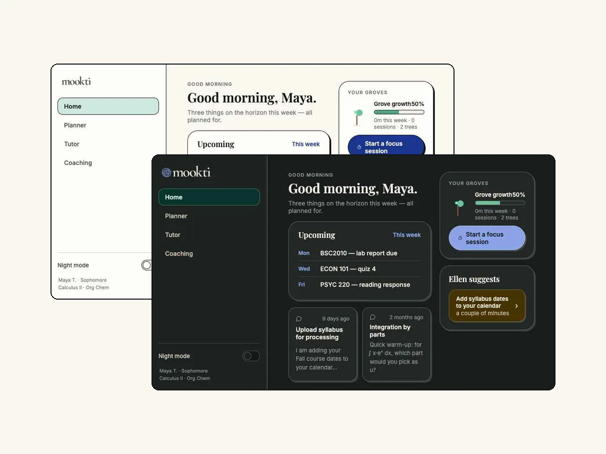The width and height of the screenshot is (606, 454).
Task: Start a focus session in light window
Action: click(386, 145)
